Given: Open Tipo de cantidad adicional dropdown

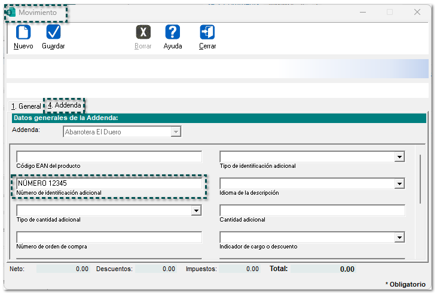Looking at the screenshot, I should pos(195,211).
